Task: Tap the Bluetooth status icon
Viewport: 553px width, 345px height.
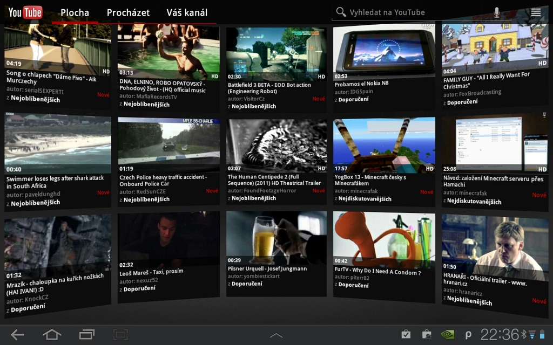Action: pyautogui.click(x=525, y=334)
